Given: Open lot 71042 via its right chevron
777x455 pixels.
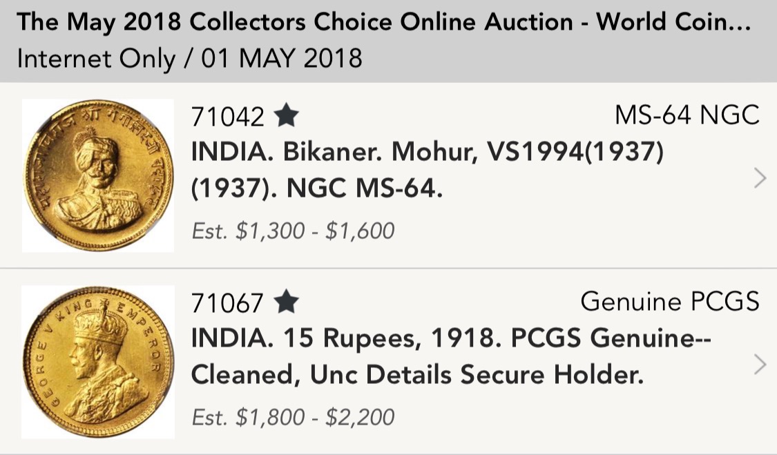Looking at the screenshot, I should coord(760,178).
